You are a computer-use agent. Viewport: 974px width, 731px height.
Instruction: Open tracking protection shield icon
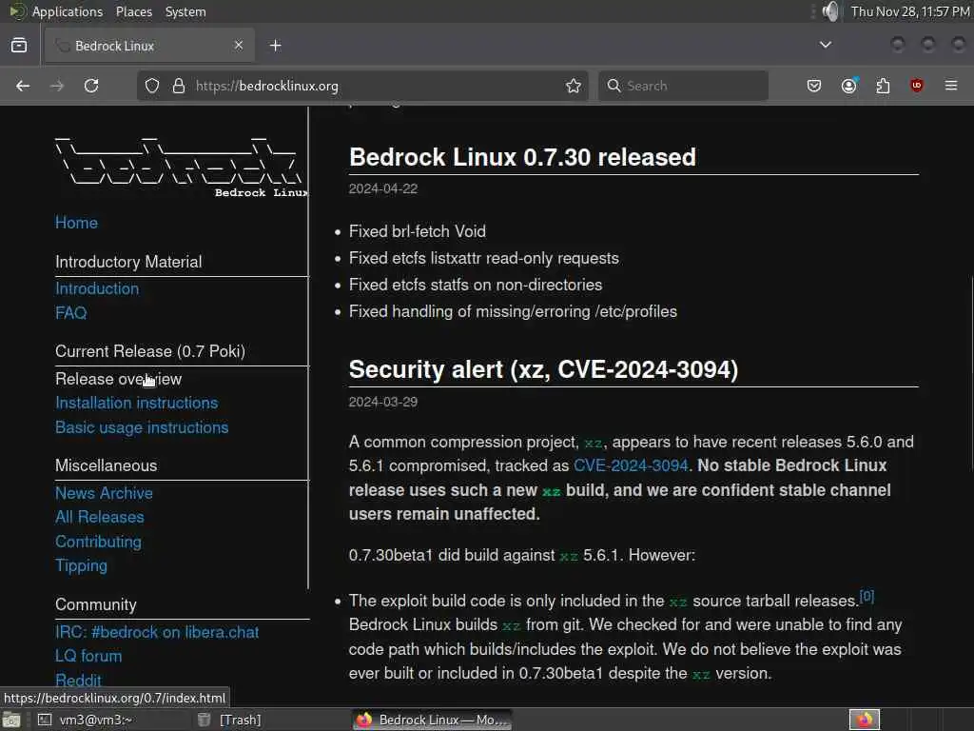(152, 86)
